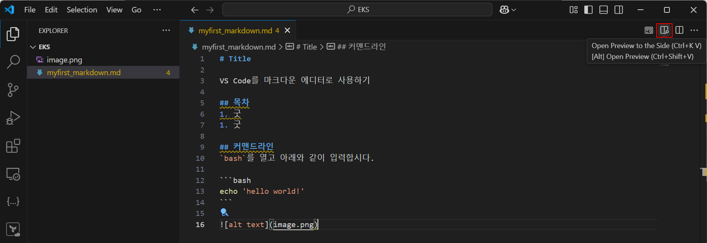Click the echo 'hello world!' line
Viewport: 707px width, 243px height.
coord(262,191)
